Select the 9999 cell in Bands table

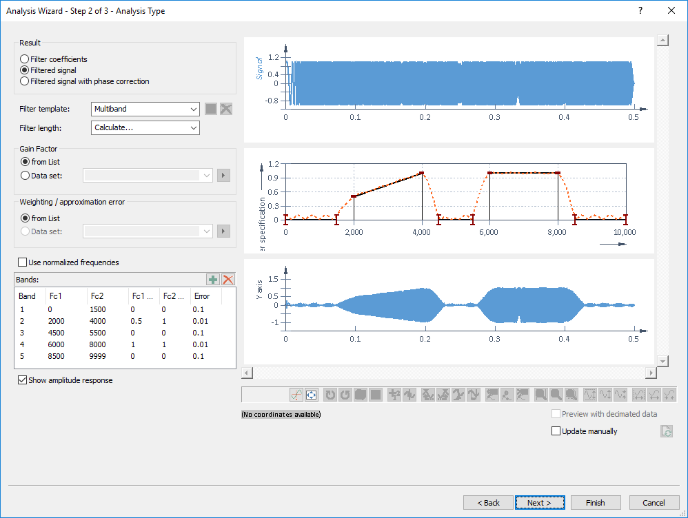[x=97, y=356]
